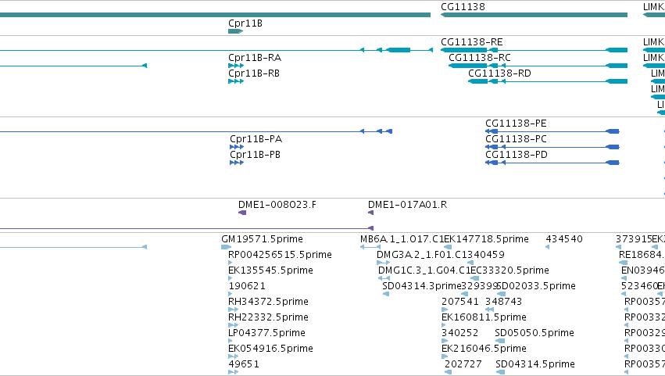The image size is (665, 376).
Task: Select the CG11138-RD transcript feature line
Action: [x=548, y=81]
